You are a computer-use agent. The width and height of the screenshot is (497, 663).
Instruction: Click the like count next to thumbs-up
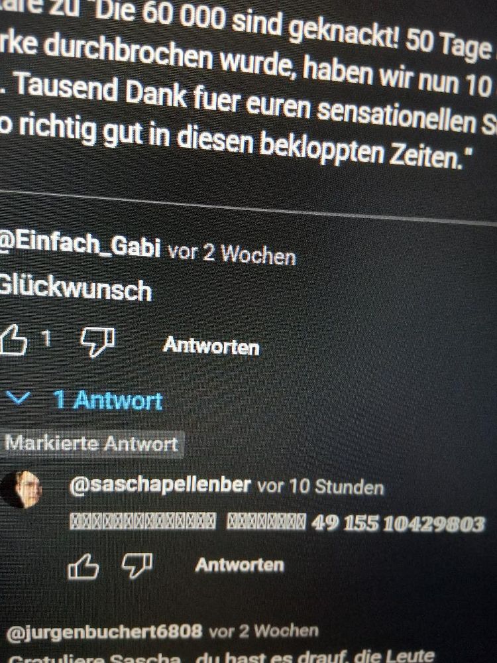tap(46, 338)
